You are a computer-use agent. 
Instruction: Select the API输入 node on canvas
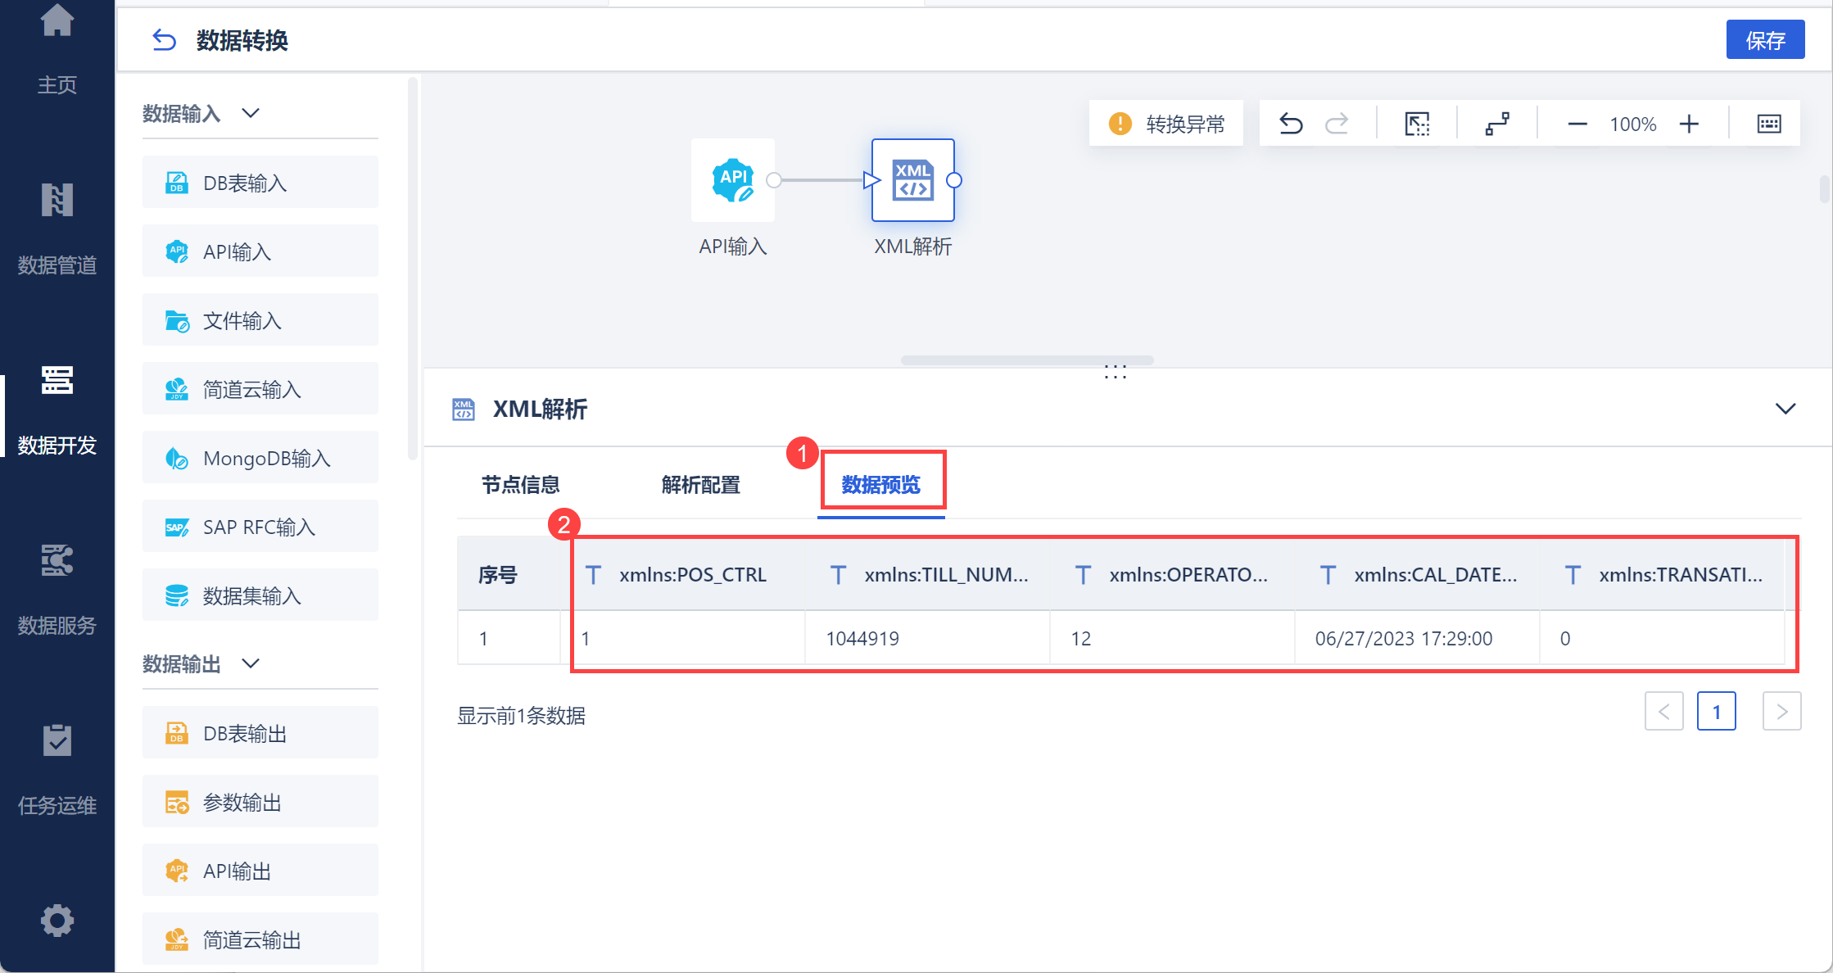[732, 180]
